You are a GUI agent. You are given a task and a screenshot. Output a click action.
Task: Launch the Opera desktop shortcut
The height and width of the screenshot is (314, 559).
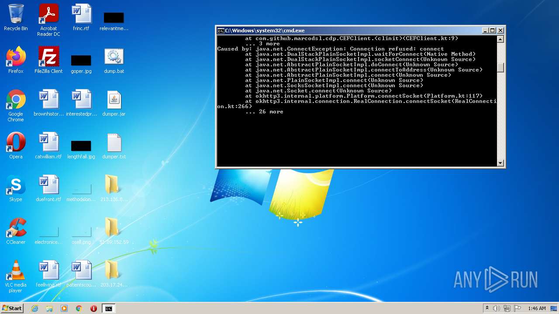point(16,146)
